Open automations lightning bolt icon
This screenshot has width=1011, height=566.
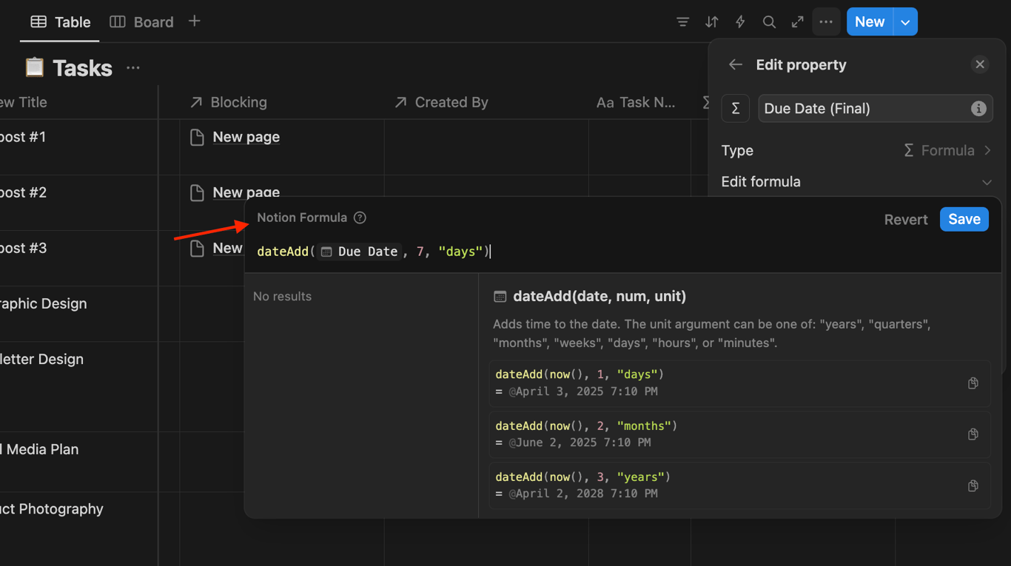click(740, 22)
